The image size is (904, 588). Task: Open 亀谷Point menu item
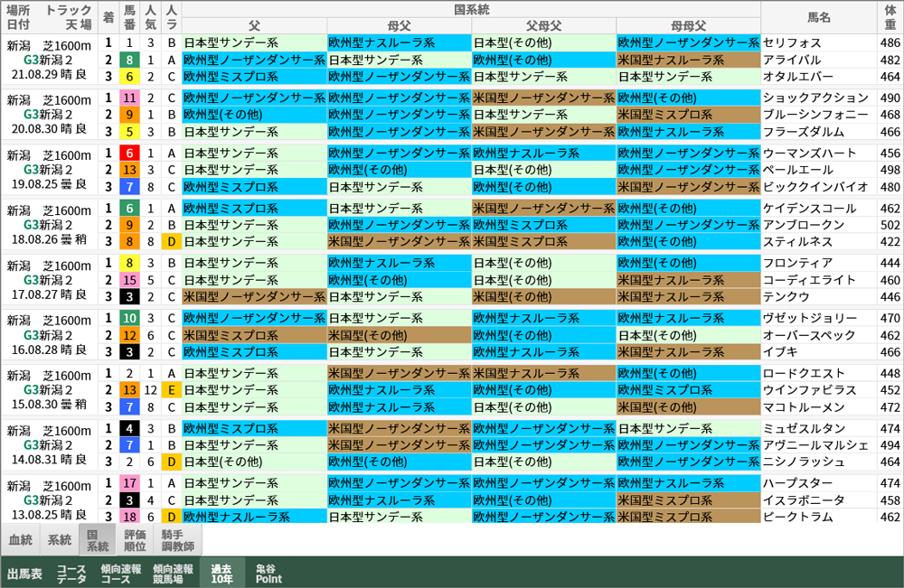[268, 574]
